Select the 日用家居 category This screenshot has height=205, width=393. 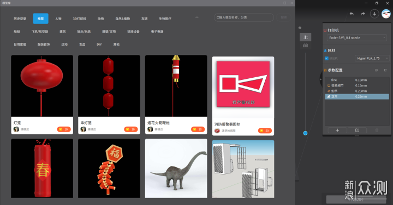[20, 44]
